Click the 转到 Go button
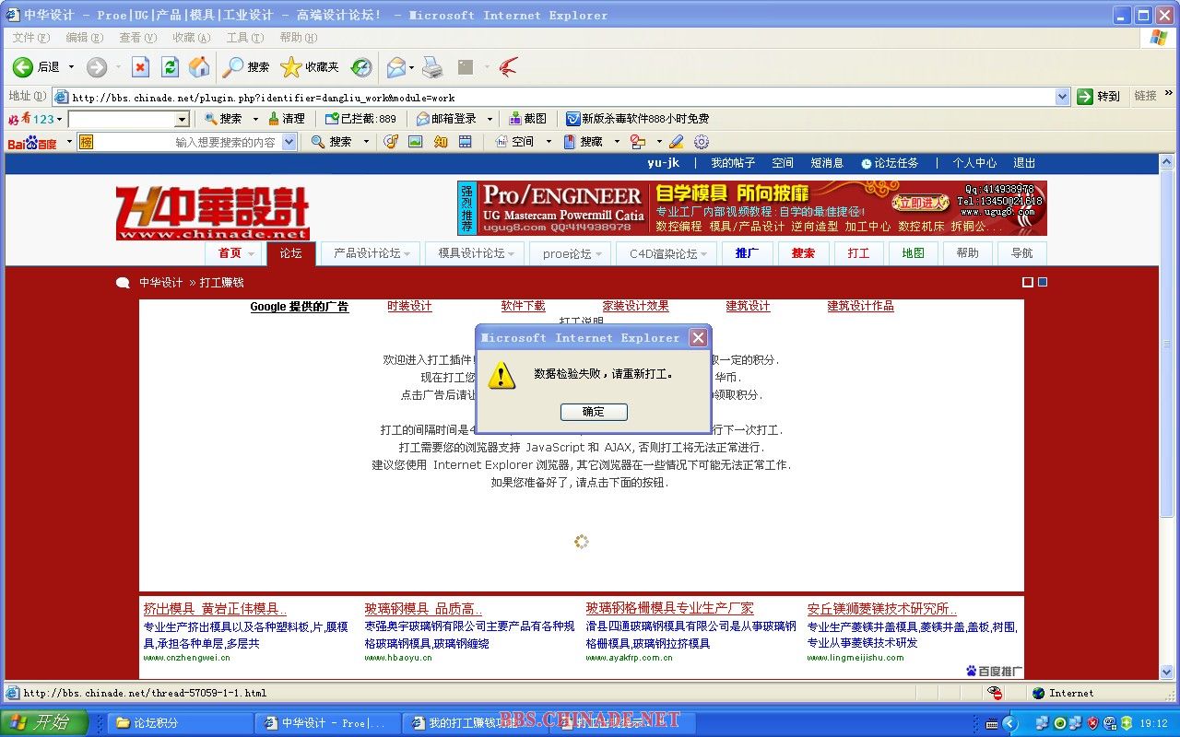The image size is (1180, 737). pos(1099,96)
